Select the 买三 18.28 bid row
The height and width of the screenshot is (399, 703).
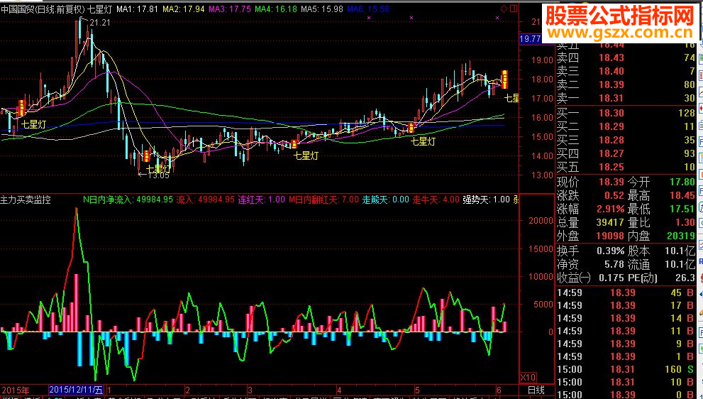tap(626, 140)
